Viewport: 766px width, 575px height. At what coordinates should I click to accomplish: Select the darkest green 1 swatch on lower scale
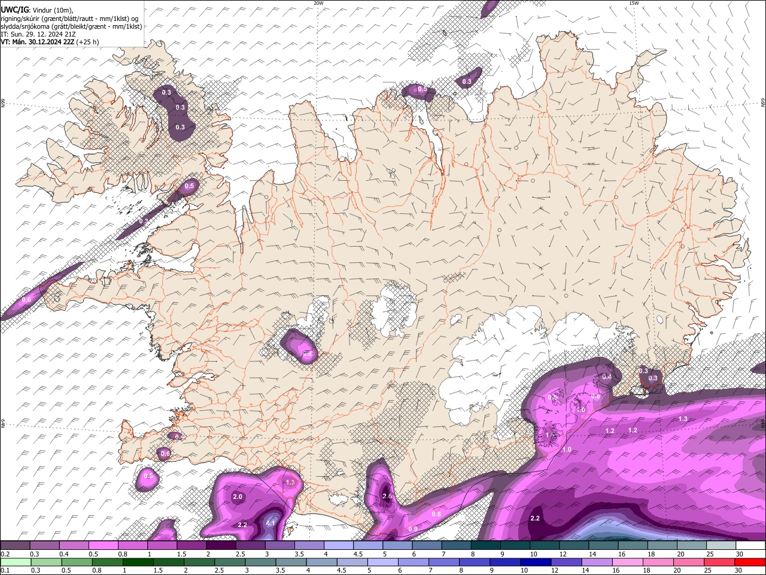[138, 562]
